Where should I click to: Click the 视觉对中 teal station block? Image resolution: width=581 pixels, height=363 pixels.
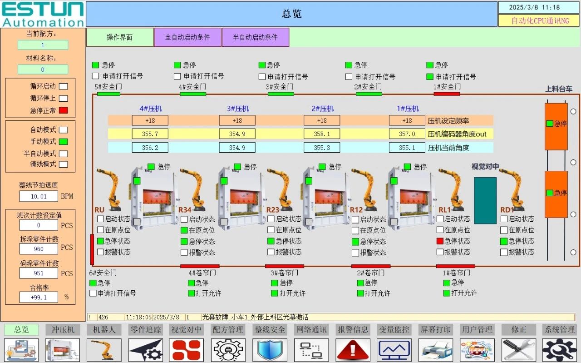pos(485,200)
